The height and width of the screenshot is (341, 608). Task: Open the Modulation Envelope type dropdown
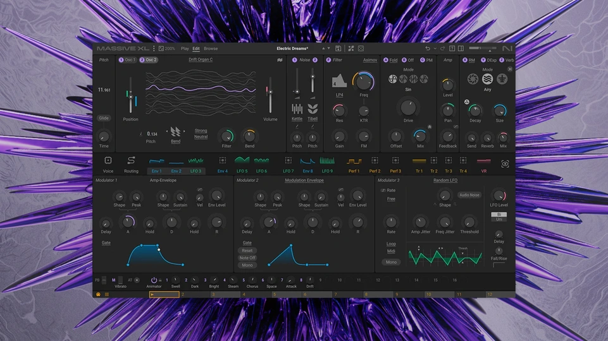click(304, 181)
